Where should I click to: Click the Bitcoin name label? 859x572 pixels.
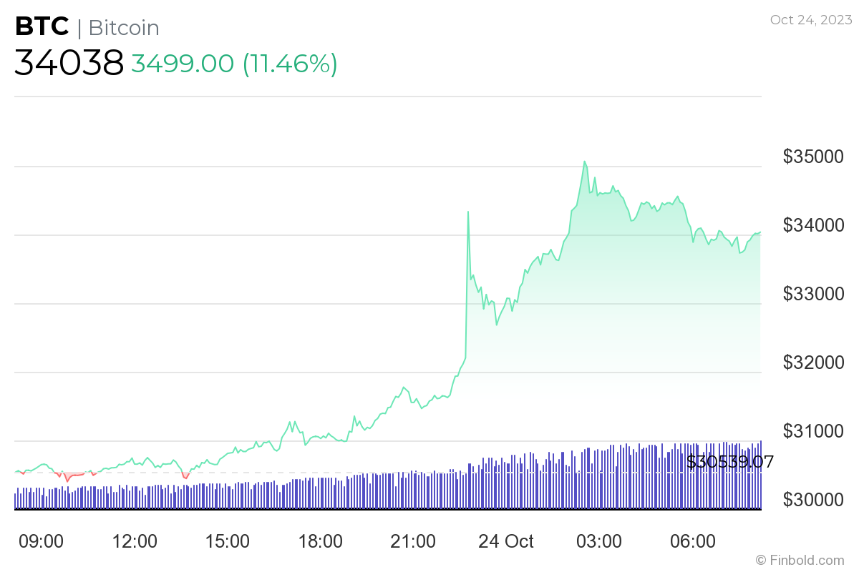click(x=124, y=27)
